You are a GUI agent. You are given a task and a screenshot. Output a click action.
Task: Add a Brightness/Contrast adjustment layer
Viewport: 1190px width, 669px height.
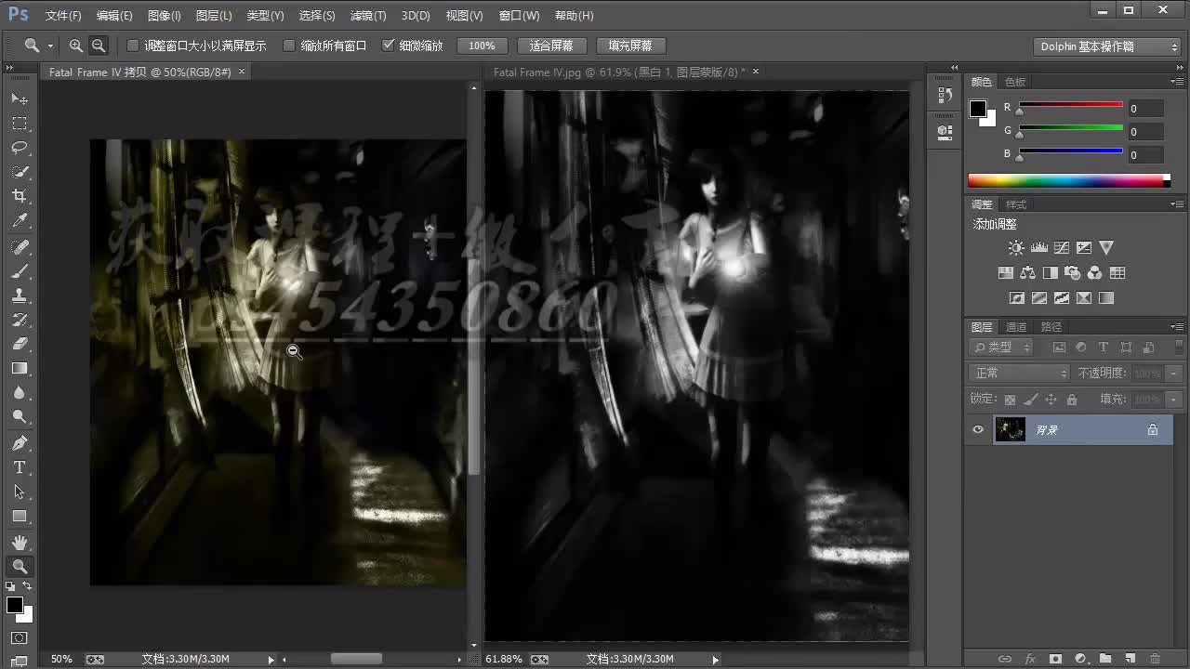pos(1016,247)
